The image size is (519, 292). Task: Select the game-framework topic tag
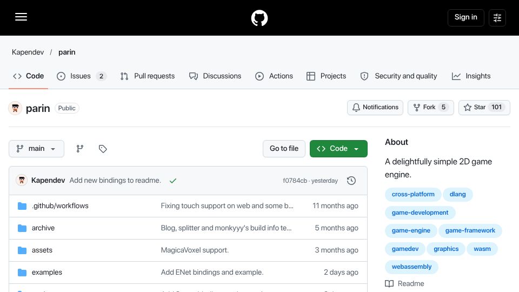470,231
